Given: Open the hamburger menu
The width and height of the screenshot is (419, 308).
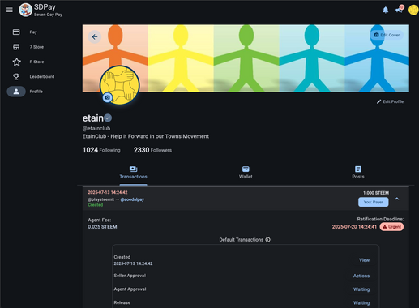Looking at the screenshot, I should [x=10, y=10].
